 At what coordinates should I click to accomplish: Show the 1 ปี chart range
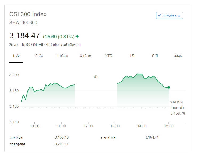132,56
